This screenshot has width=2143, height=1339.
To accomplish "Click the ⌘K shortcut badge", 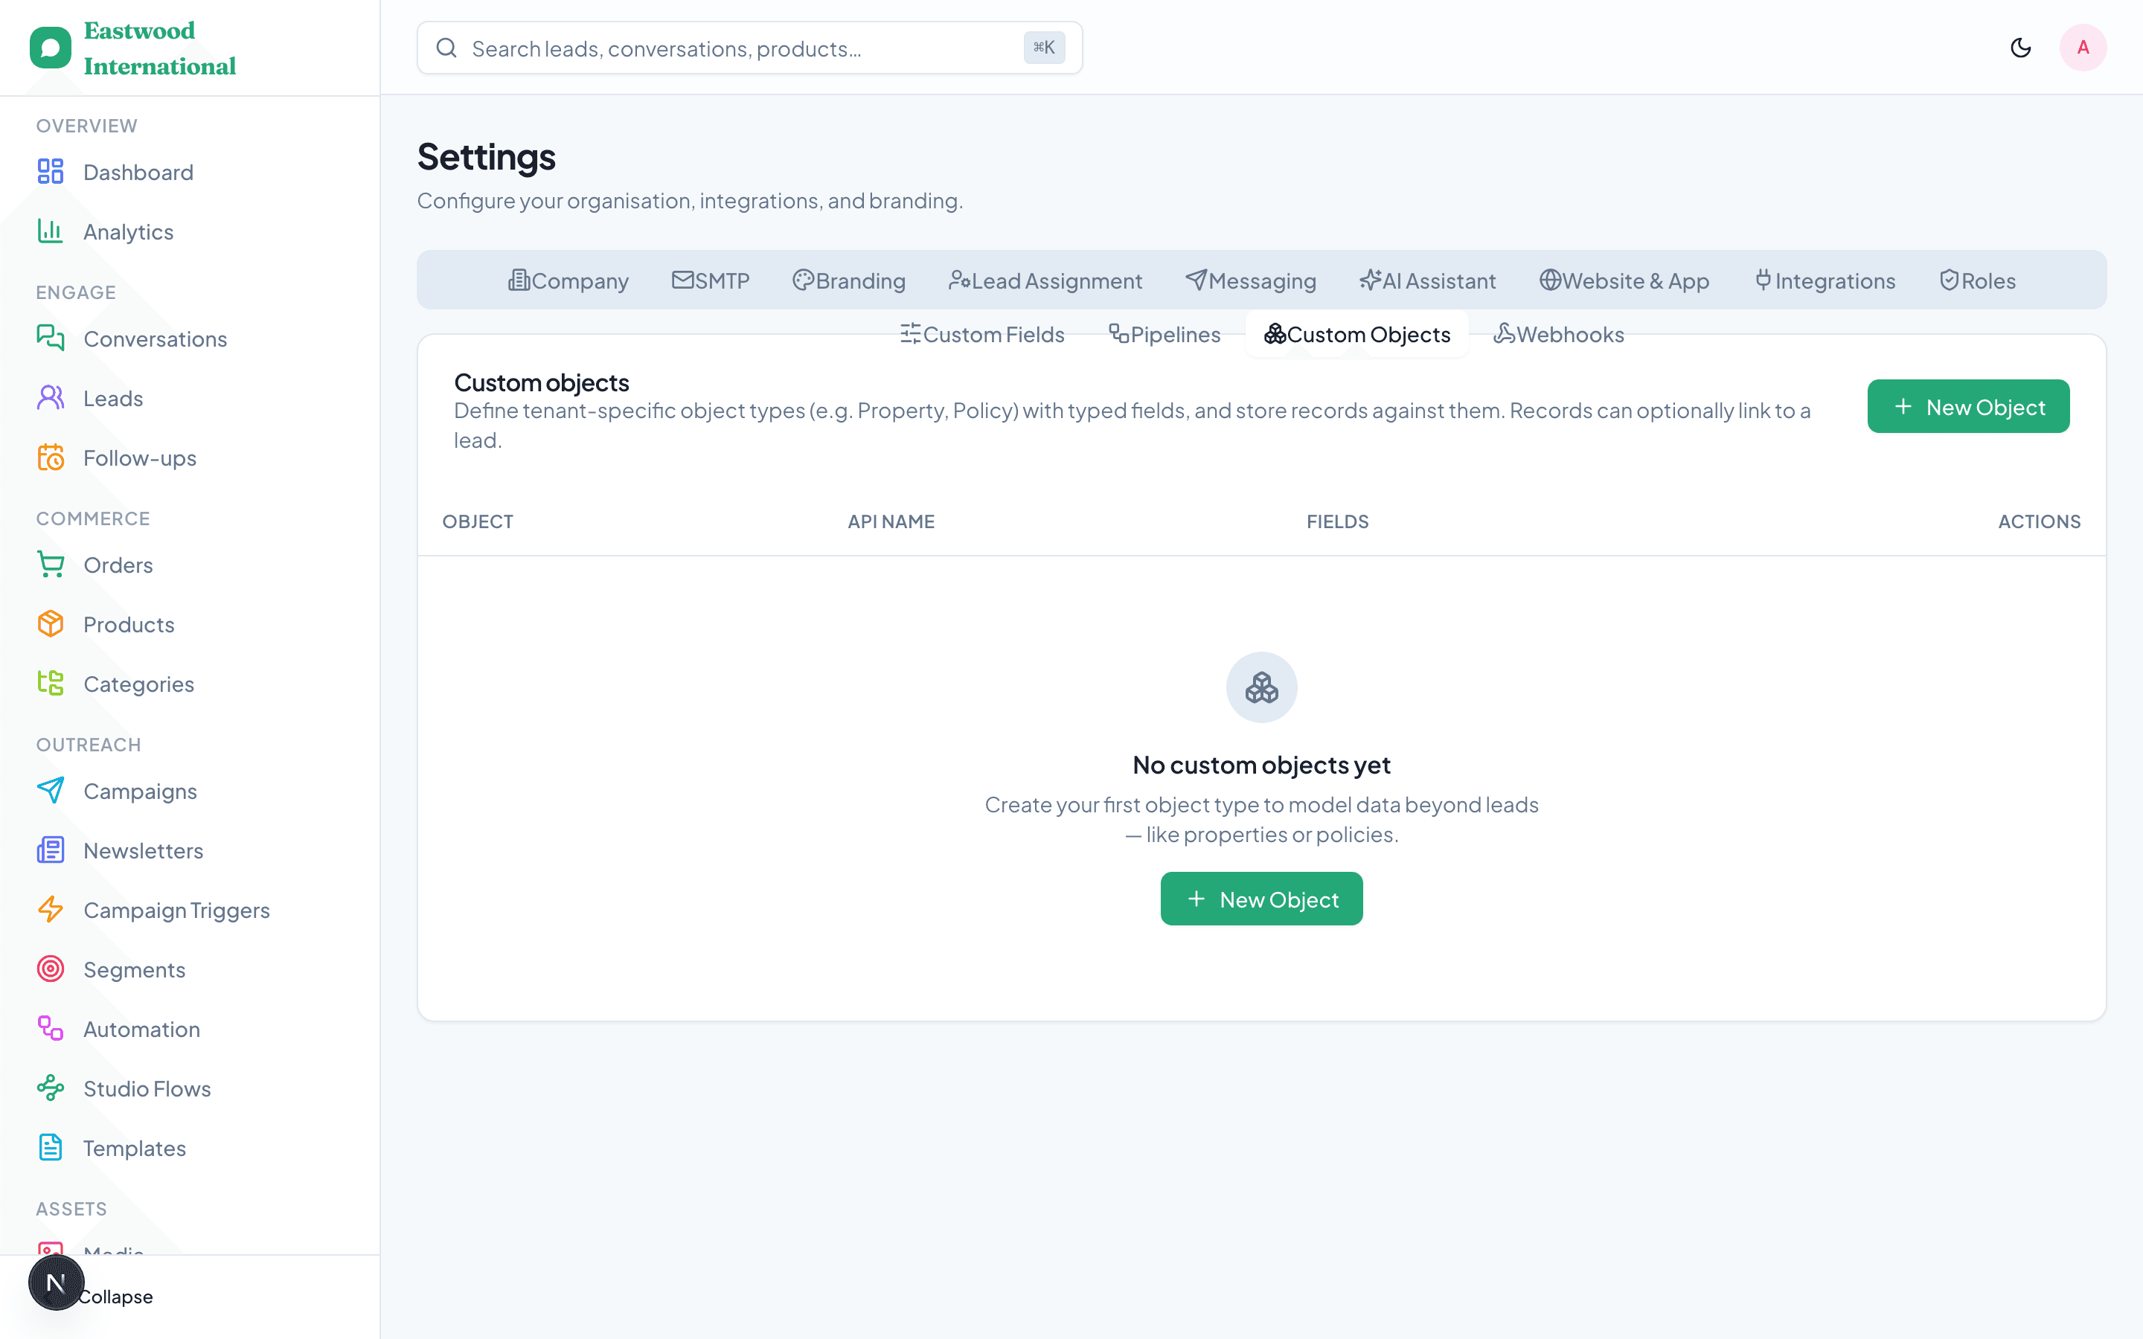I will [x=1044, y=48].
